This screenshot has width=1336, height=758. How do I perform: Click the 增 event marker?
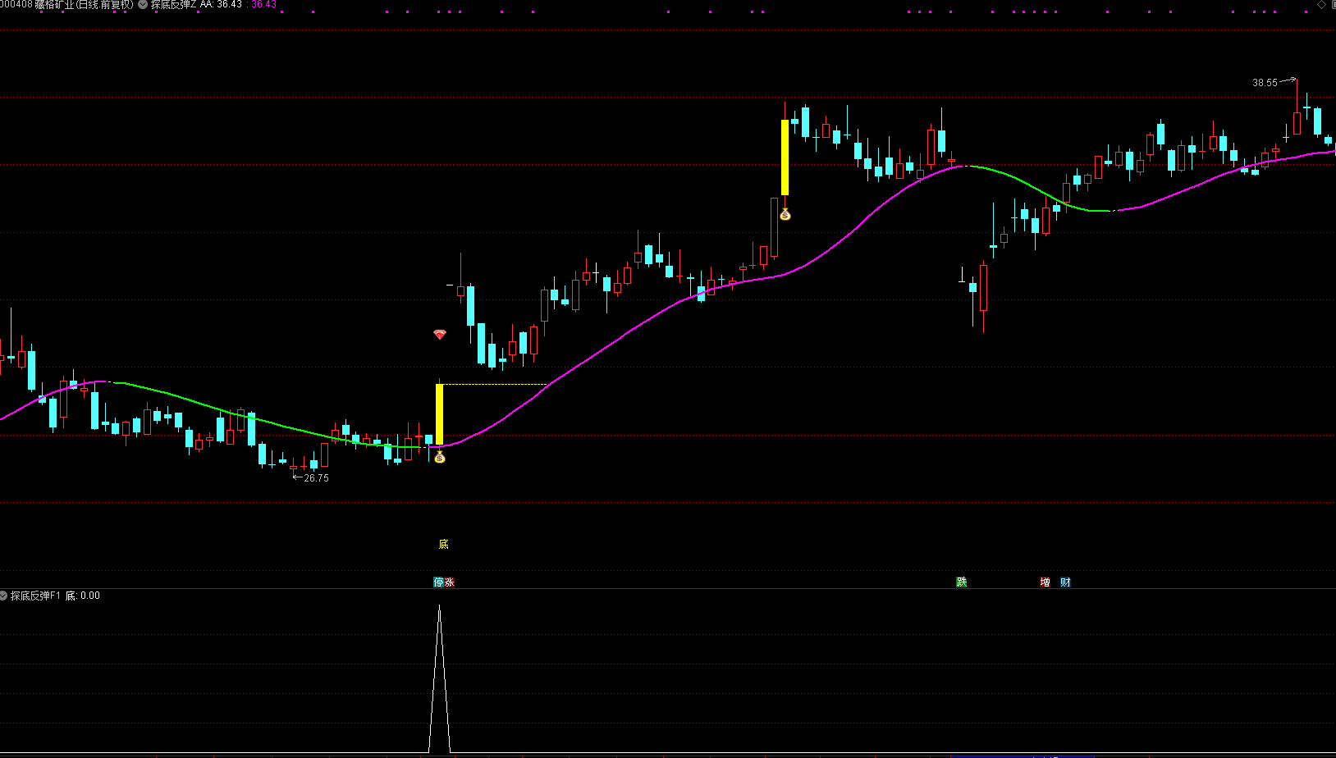point(1045,582)
